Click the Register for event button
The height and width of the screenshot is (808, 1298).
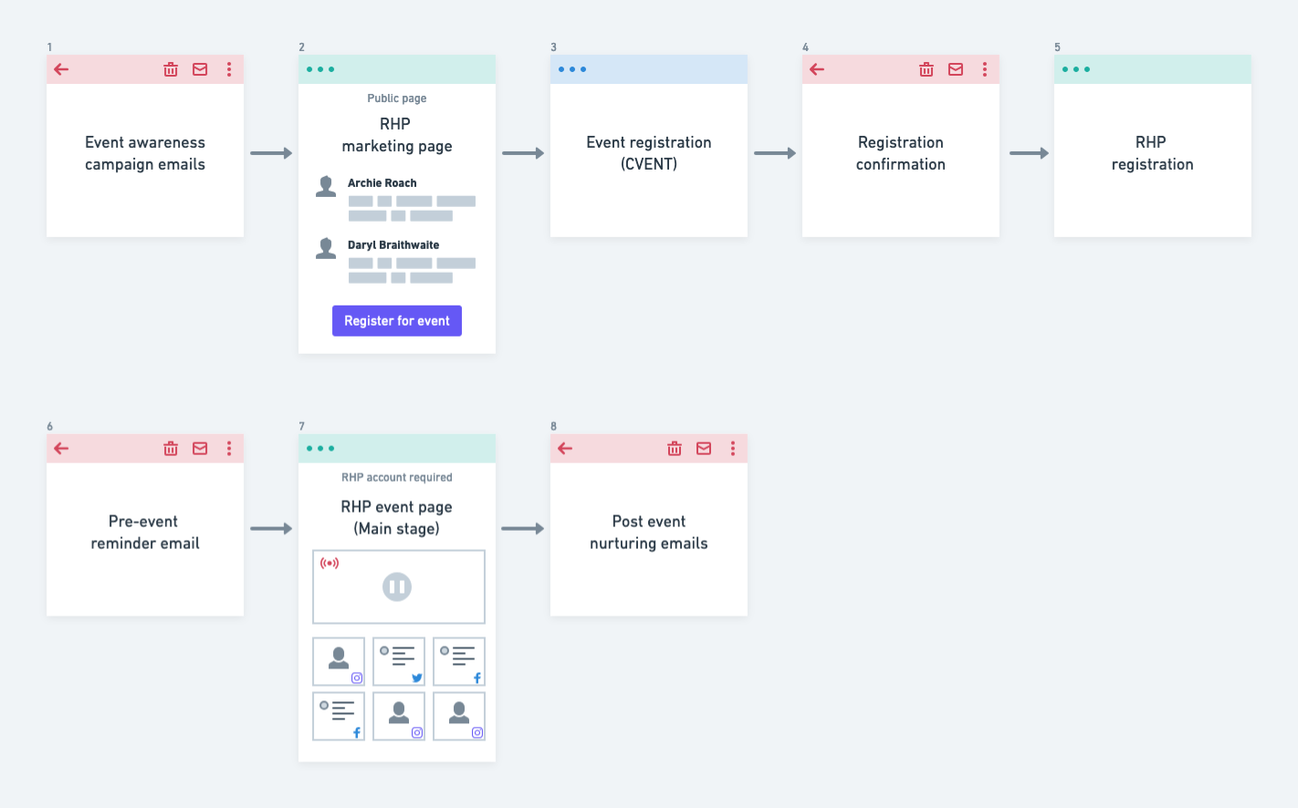point(397,321)
